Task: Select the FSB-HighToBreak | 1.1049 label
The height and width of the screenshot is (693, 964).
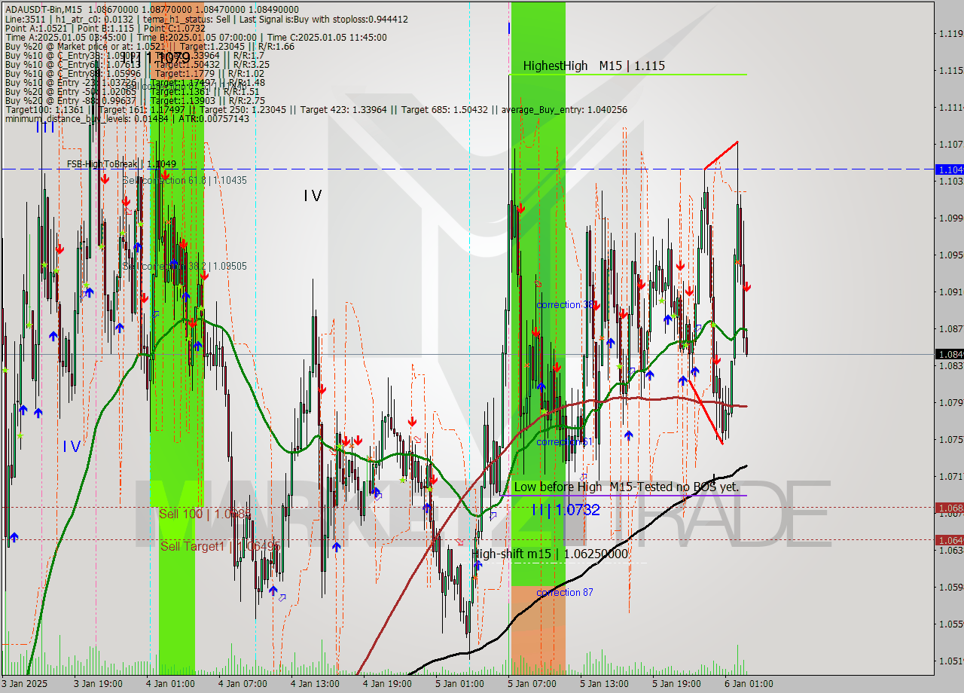Action: [x=121, y=163]
